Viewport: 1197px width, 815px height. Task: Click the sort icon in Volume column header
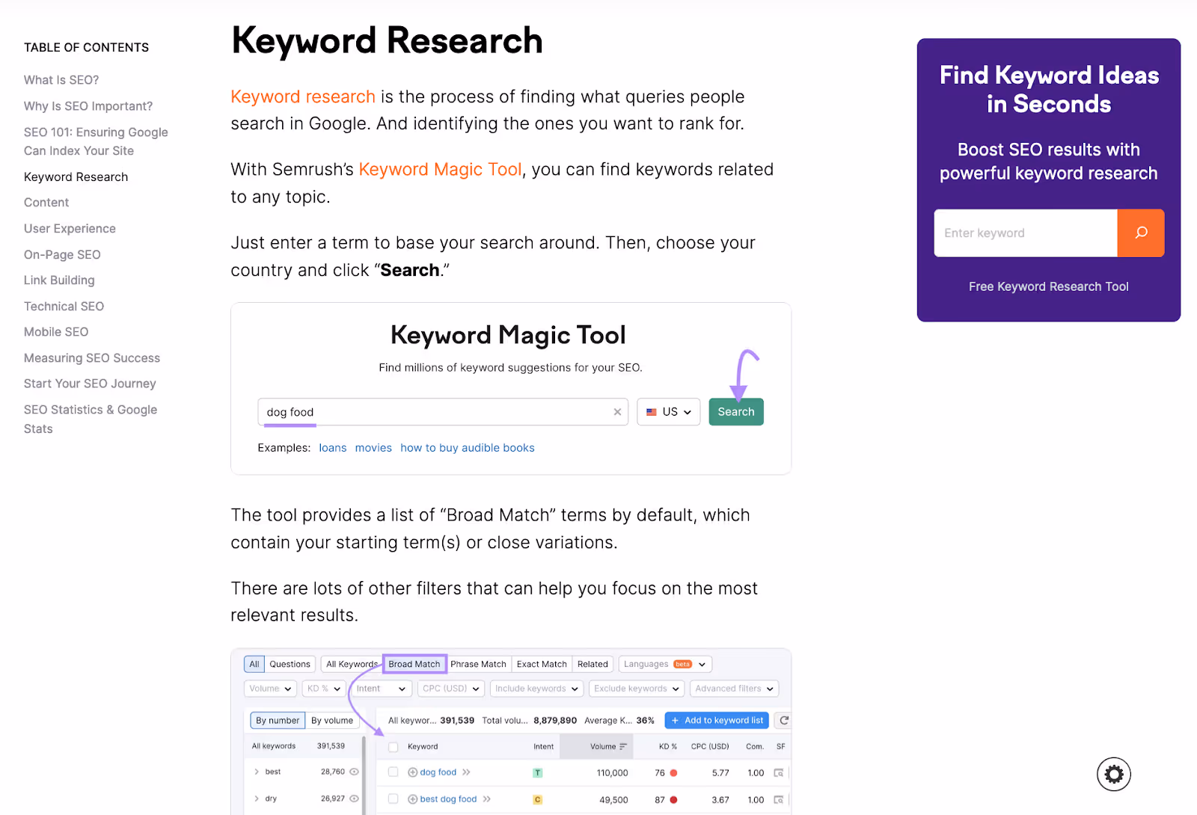tap(623, 747)
